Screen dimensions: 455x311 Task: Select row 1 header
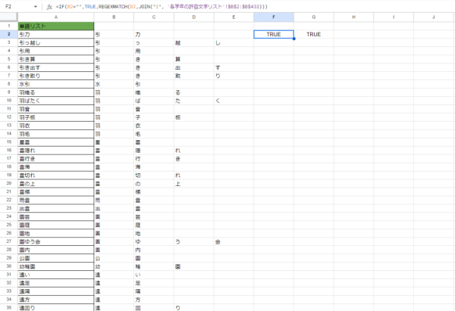8,26
